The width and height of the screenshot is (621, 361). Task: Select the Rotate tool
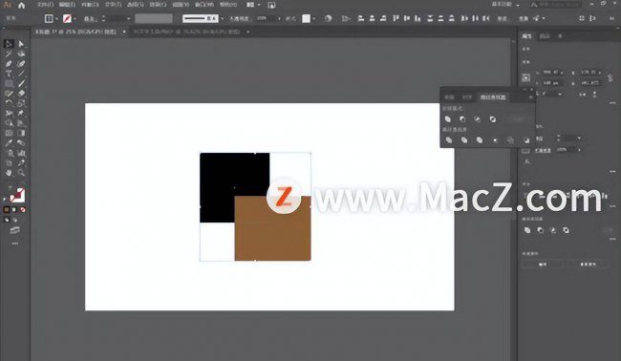(9, 103)
